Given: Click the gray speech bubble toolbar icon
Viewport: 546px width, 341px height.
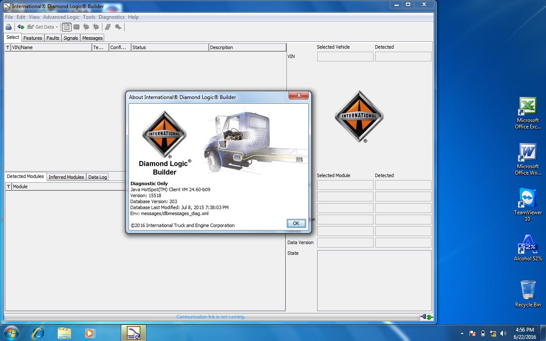Looking at the screenshot, I should (118, 27).
